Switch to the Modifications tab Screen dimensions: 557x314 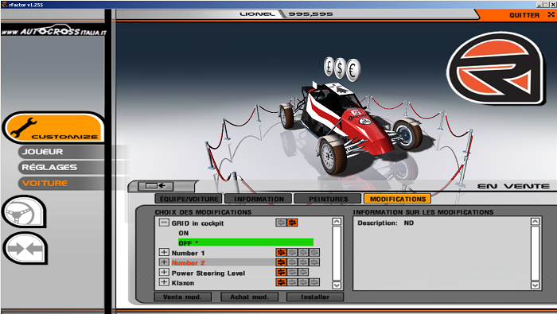398,199
